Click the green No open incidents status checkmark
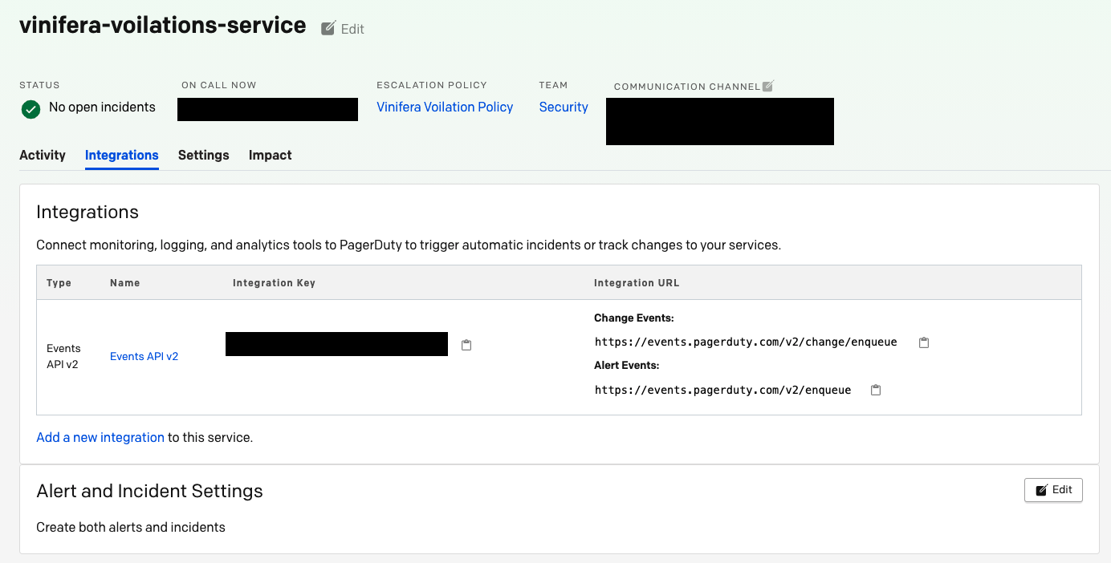This screenshot has height=563, width=1111. point(31,108)
